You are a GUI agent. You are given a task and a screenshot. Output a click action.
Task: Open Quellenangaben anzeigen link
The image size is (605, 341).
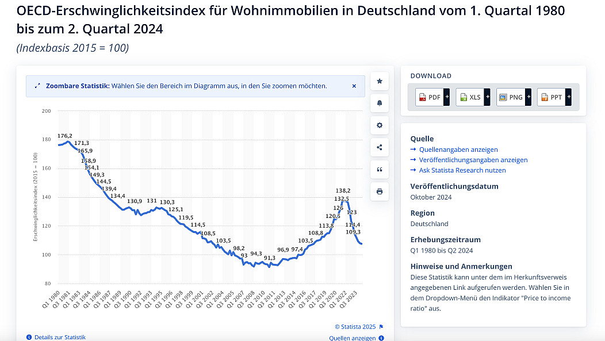[450, 150]
